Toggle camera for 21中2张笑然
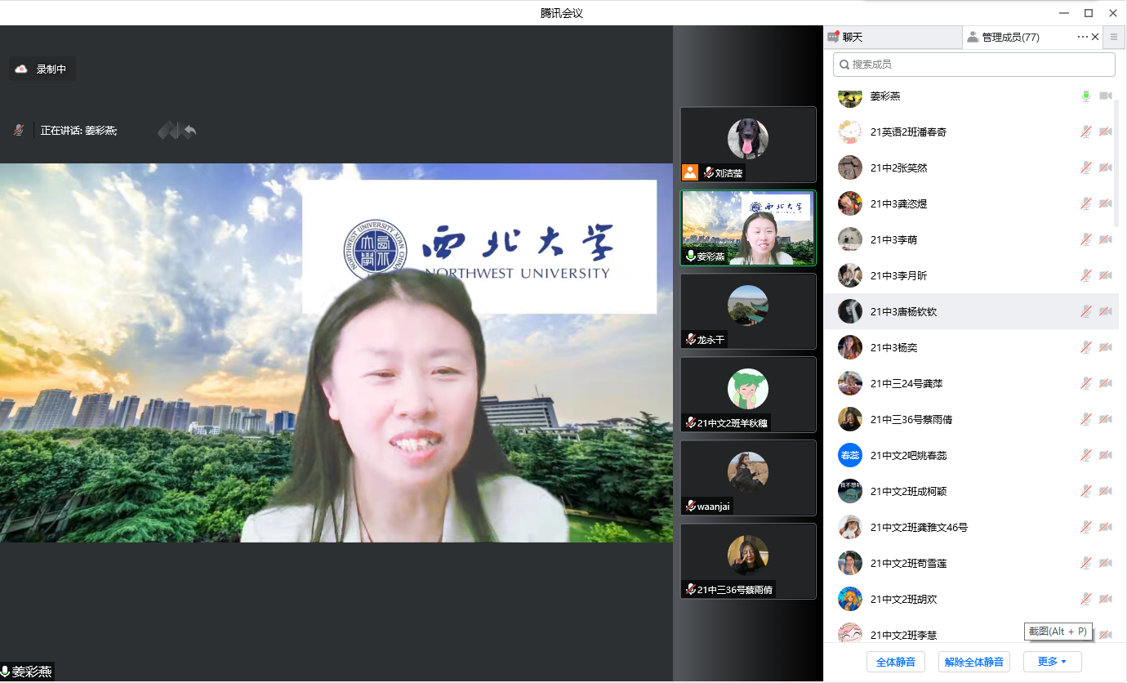1127x683 pixels. (1106, 168)
